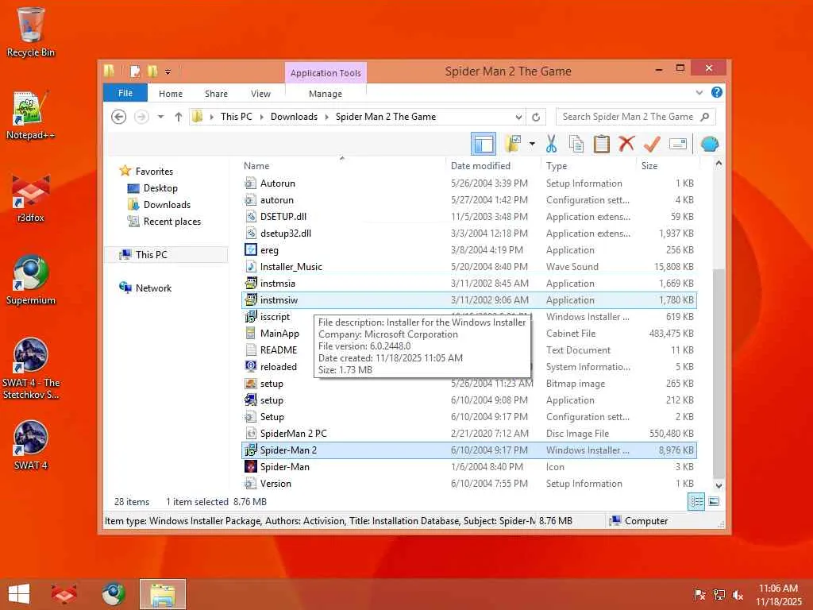Select the Installer_Music wave sound file
The height and width of the screenshot is (610, 813).
[468, 267]
